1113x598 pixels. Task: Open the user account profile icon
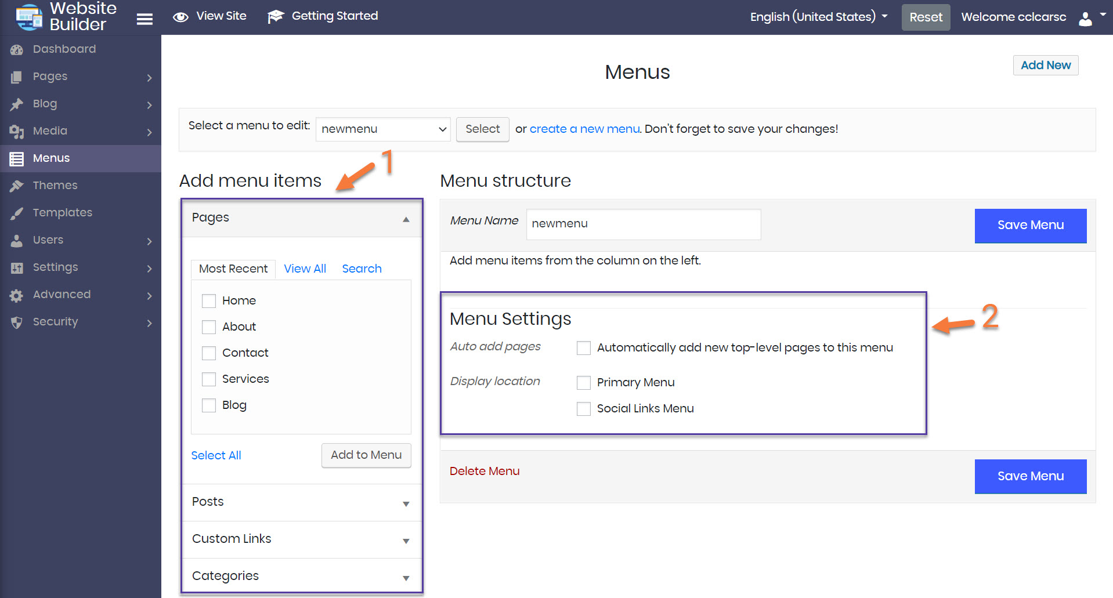pos(1085,18)
